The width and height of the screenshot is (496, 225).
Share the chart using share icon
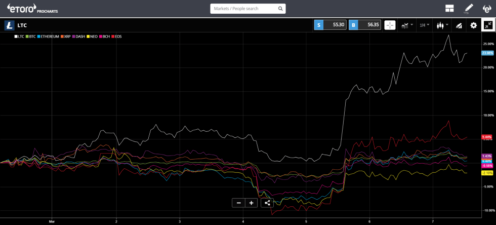(267, 203)
